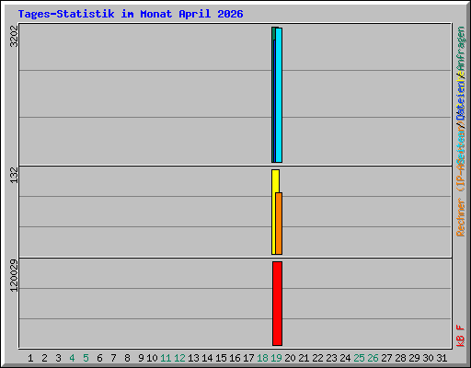Click day 20 on the x-axis
Screen dimensions: 471x368
pos(290,358)
